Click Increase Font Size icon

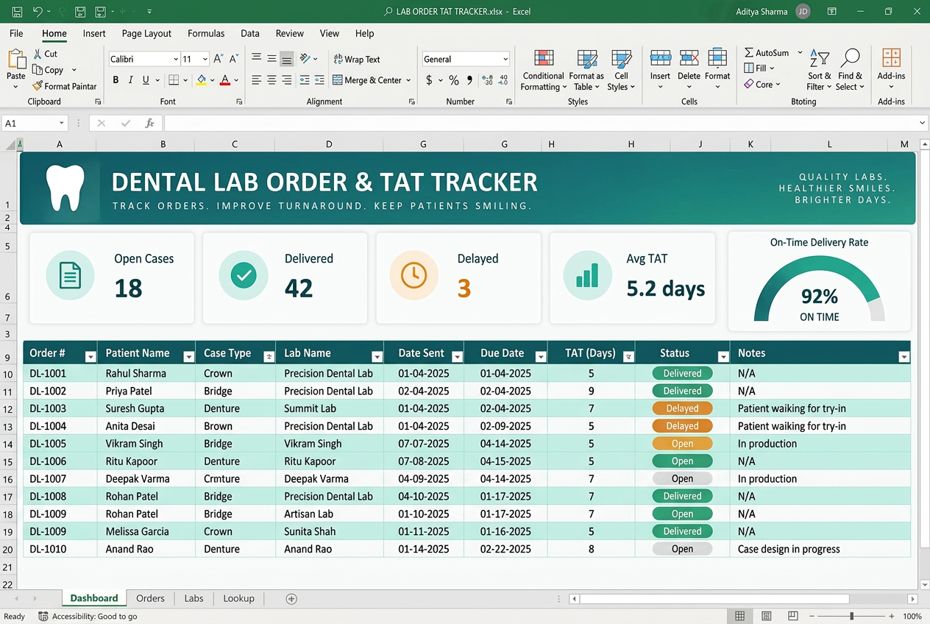(218, 59)
